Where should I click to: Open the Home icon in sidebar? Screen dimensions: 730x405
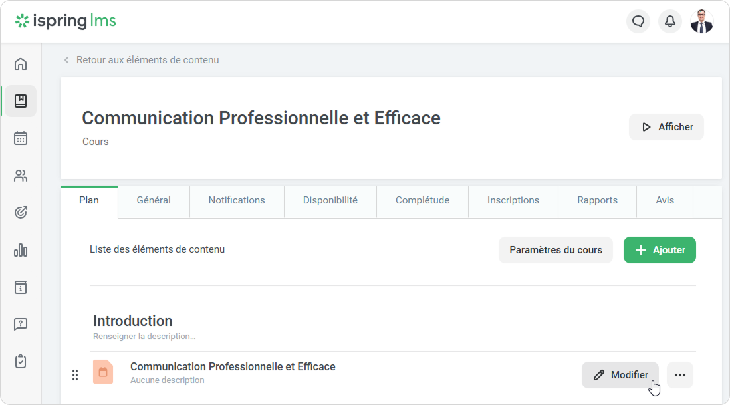[x=21, y=64]
